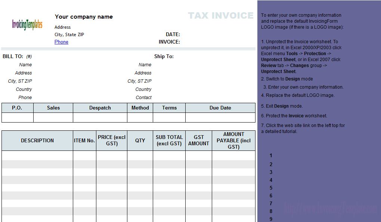Click the Due Date column header

coord(220,108)
